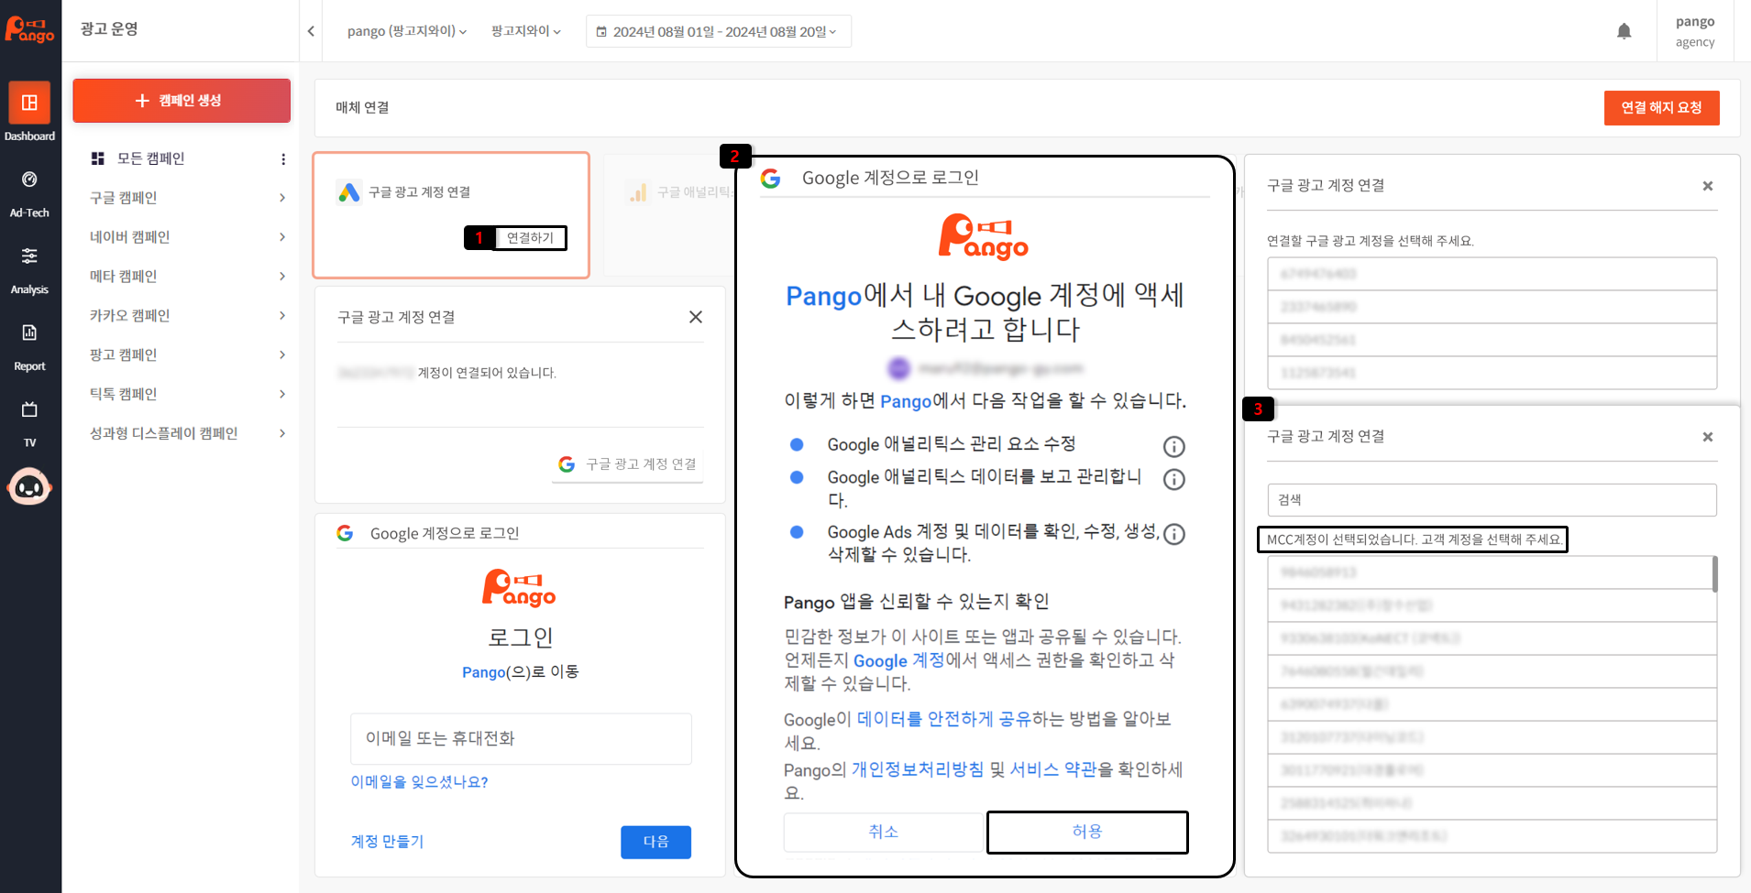Open the date range picker 2024년 08월 01일
Image resolution: width=1751 pixels, height=893 pixels.
719,31
